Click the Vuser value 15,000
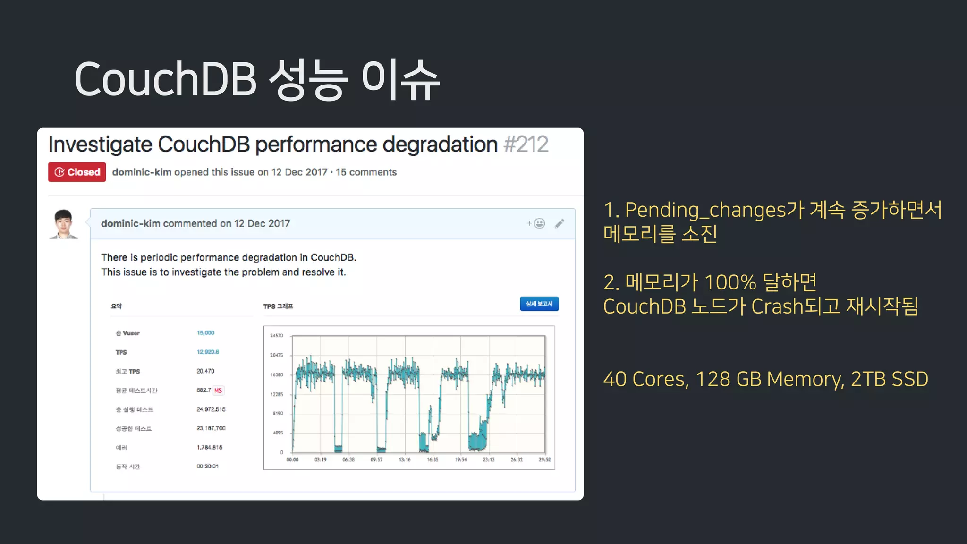 coord(205,333)
